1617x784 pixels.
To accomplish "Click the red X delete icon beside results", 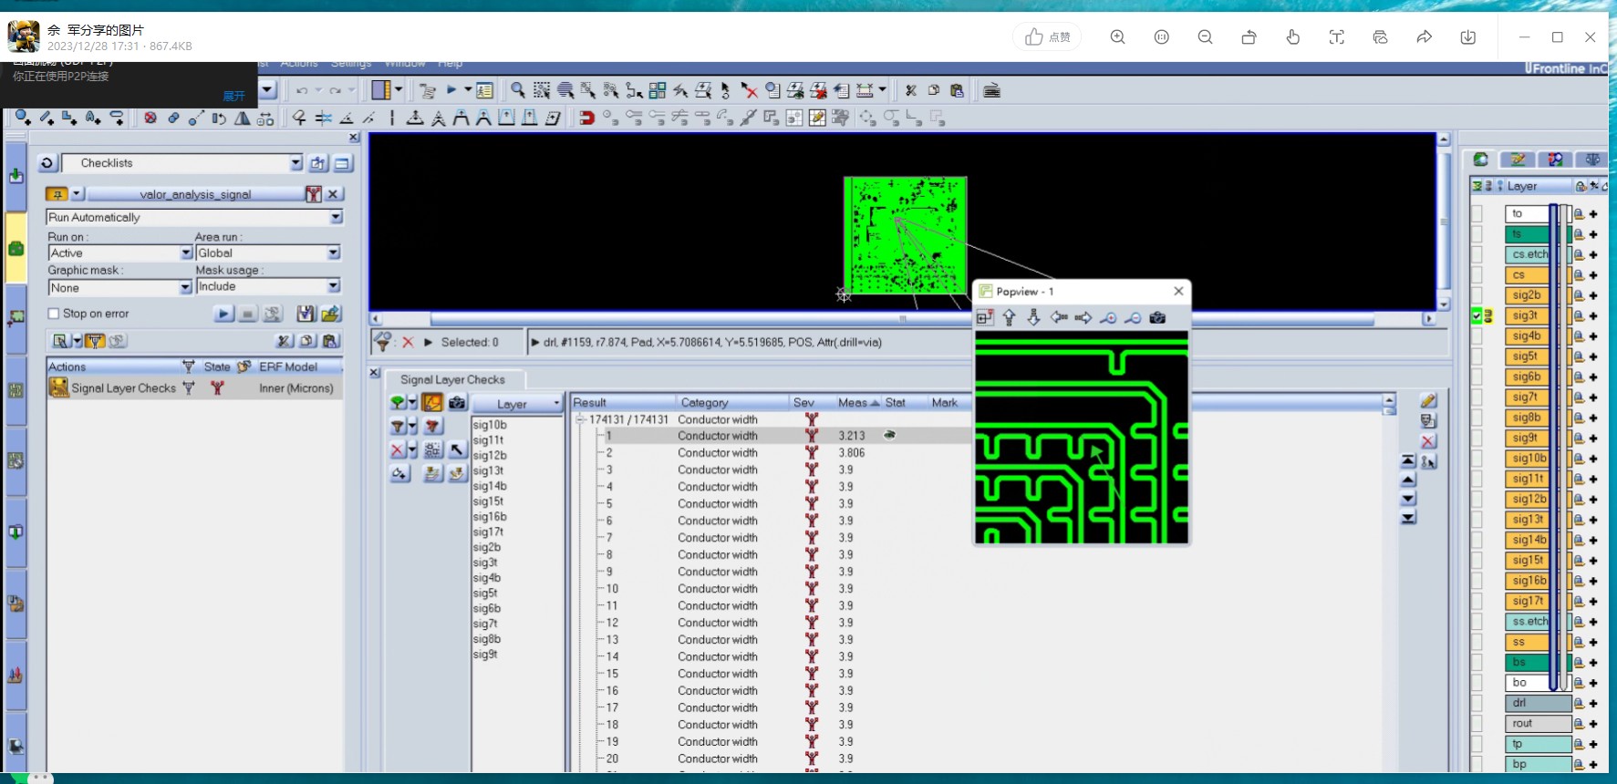I will pos(1428,441).
